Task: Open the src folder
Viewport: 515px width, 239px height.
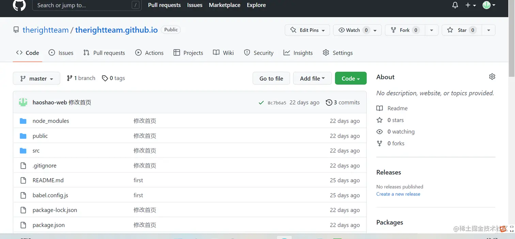Action: pos(36,151)
